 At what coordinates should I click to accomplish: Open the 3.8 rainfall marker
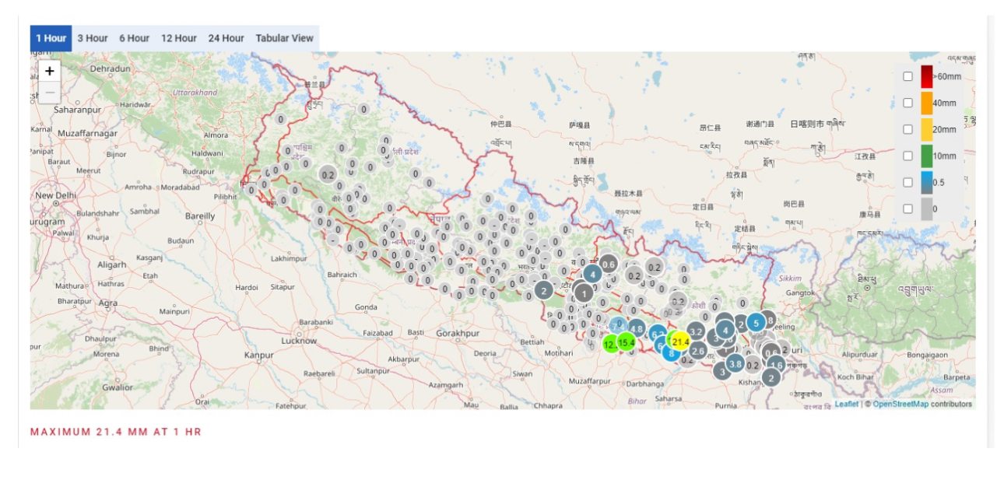735,363
